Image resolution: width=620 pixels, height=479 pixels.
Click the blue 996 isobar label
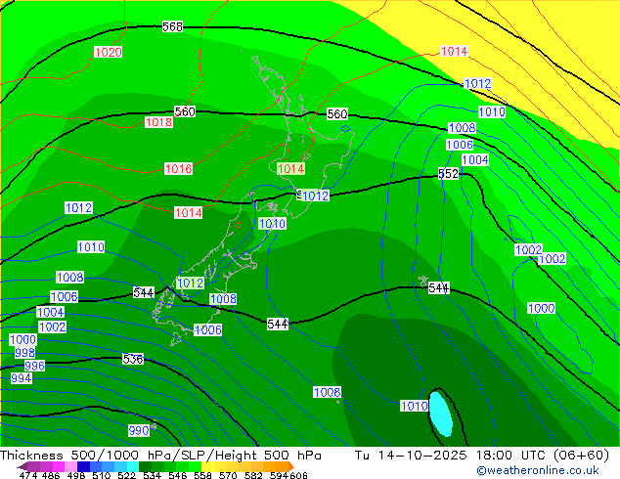pos(35,366)
